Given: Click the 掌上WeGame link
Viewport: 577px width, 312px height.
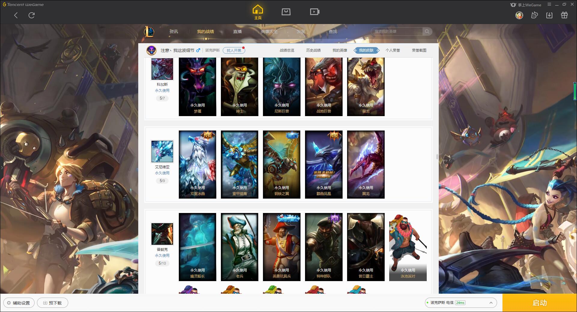Looking at the screenshot, I should pyautogui.click(x=526, y=5).
